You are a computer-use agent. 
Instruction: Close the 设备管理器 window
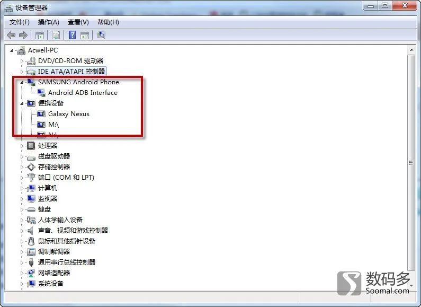click(405, 6)
